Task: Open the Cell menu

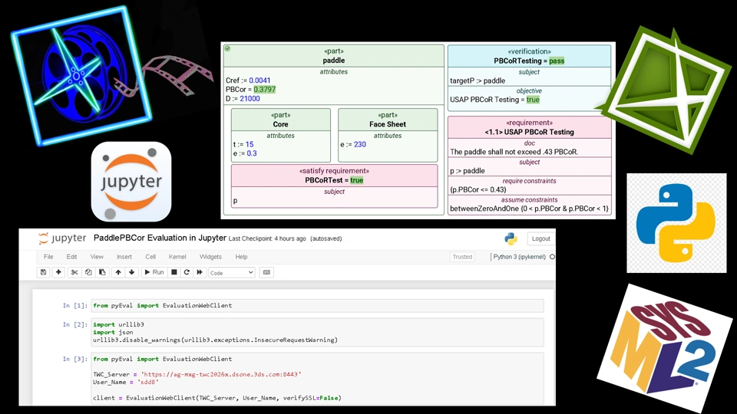Action: tap(150, 257)
